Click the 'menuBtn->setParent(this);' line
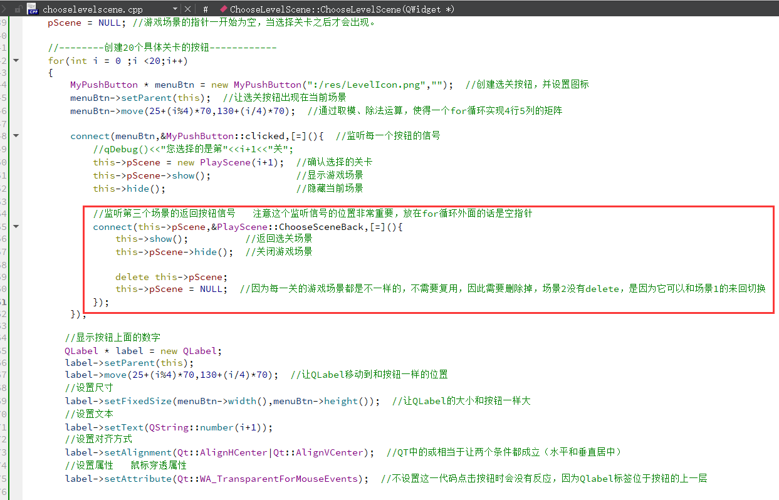This screenshot has height=500, width=779. click(208, 98)
